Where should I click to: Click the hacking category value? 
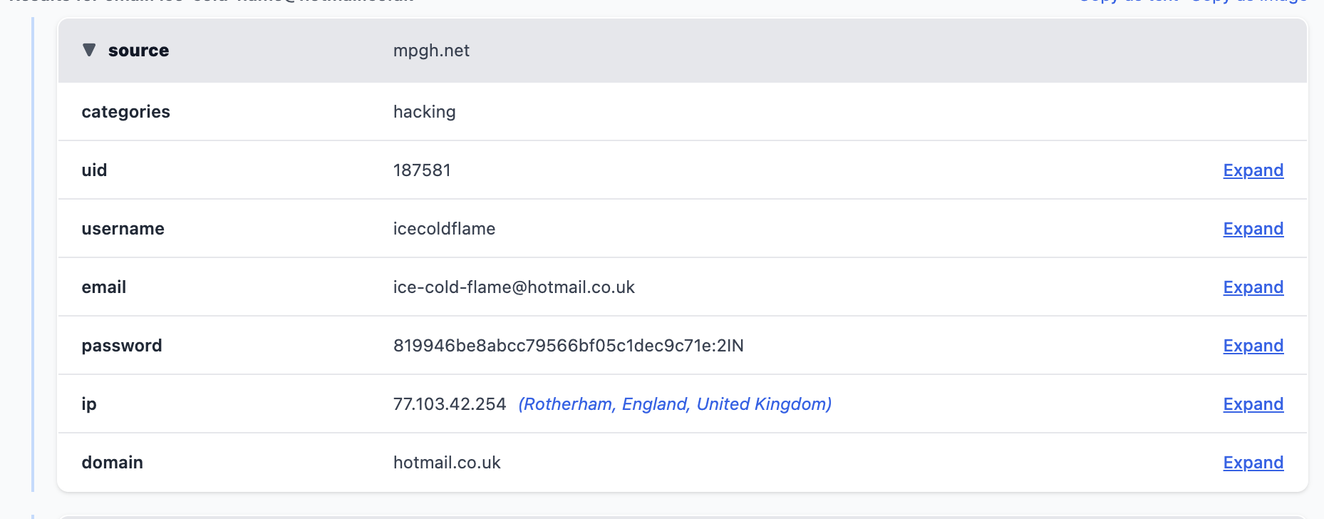(x=424, y=112)
